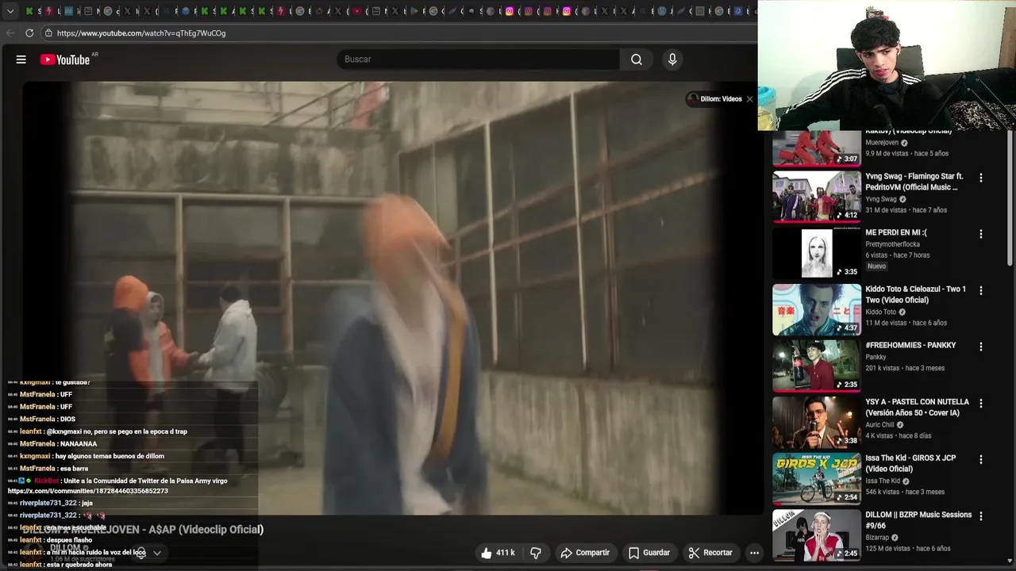Click the browser back arrow
This screenshot has height=571, width=1016.
[x=10, y=33]
